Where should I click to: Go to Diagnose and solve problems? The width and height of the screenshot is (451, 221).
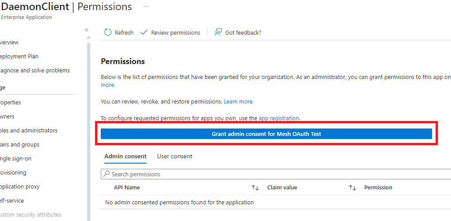tap(34, 70)
